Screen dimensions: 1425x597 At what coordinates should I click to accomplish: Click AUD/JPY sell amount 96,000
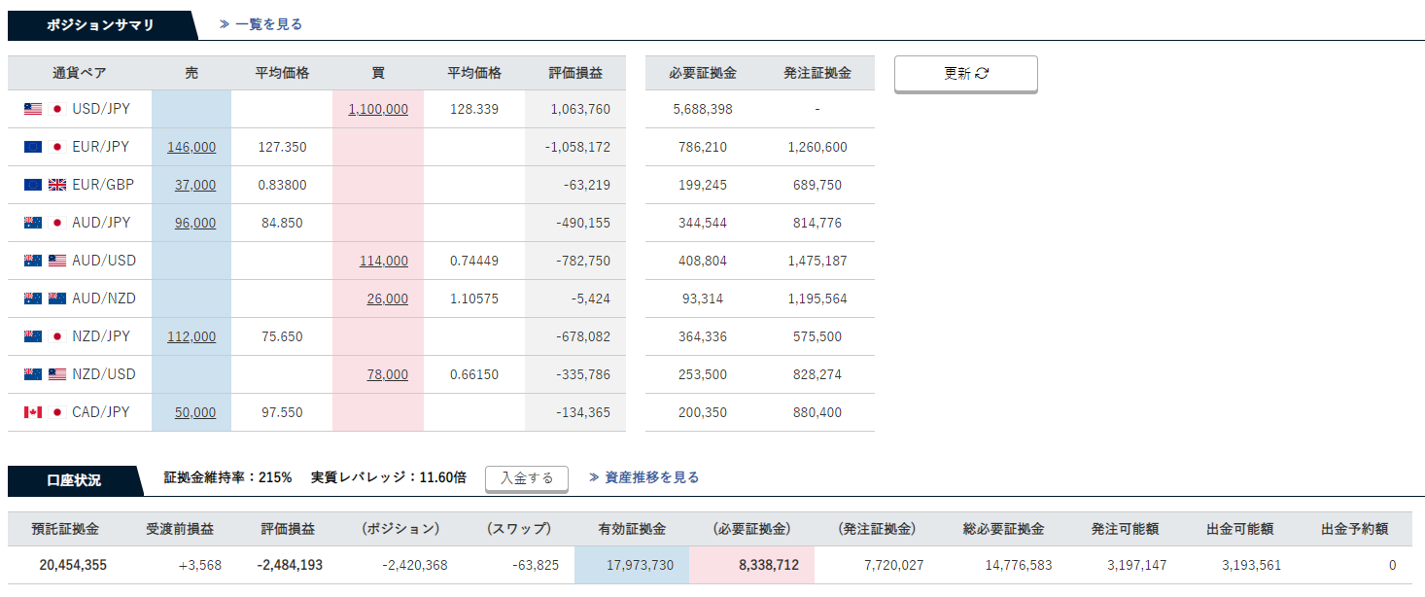coord(195,223)
